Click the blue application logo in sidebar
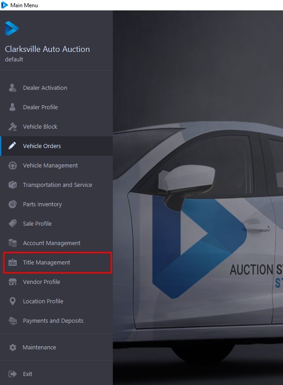The width and height of the screenshot is (283, 385). [x=11, y=28]
